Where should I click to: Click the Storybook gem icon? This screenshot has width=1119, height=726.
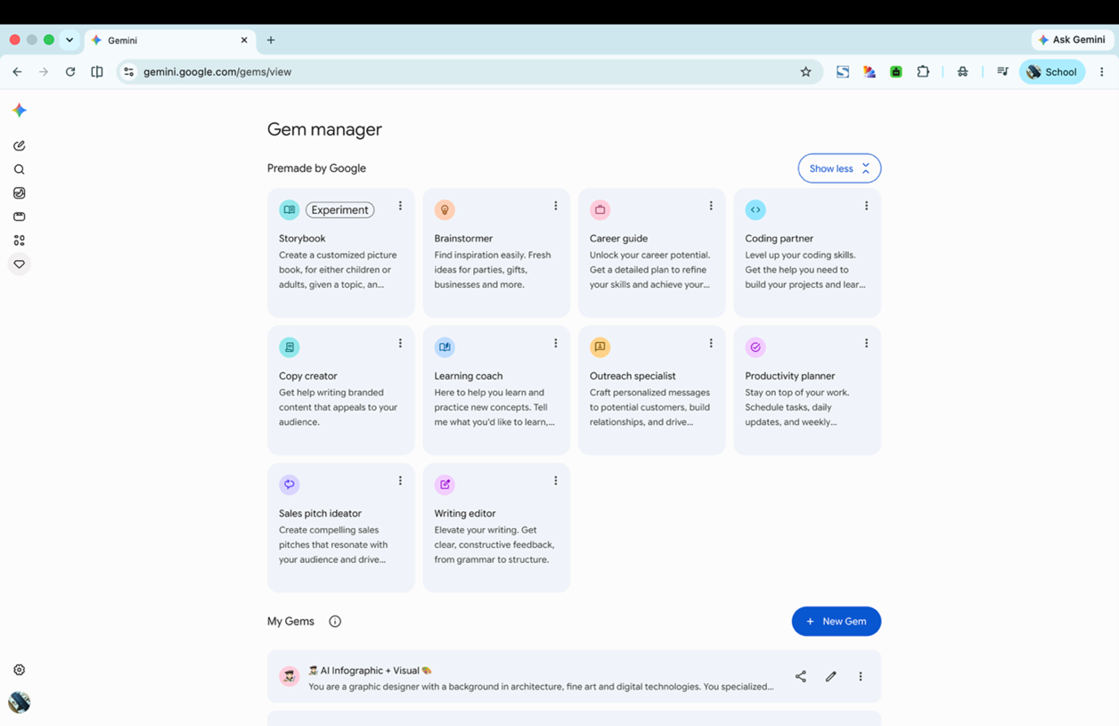[290, 210]
